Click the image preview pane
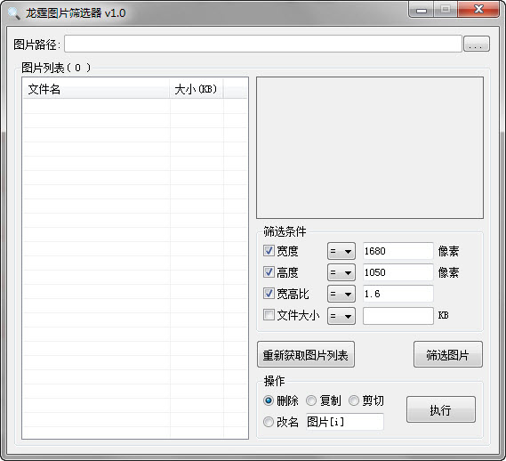Viewport: 506px width, 461px height. click(x=370, y=148)
